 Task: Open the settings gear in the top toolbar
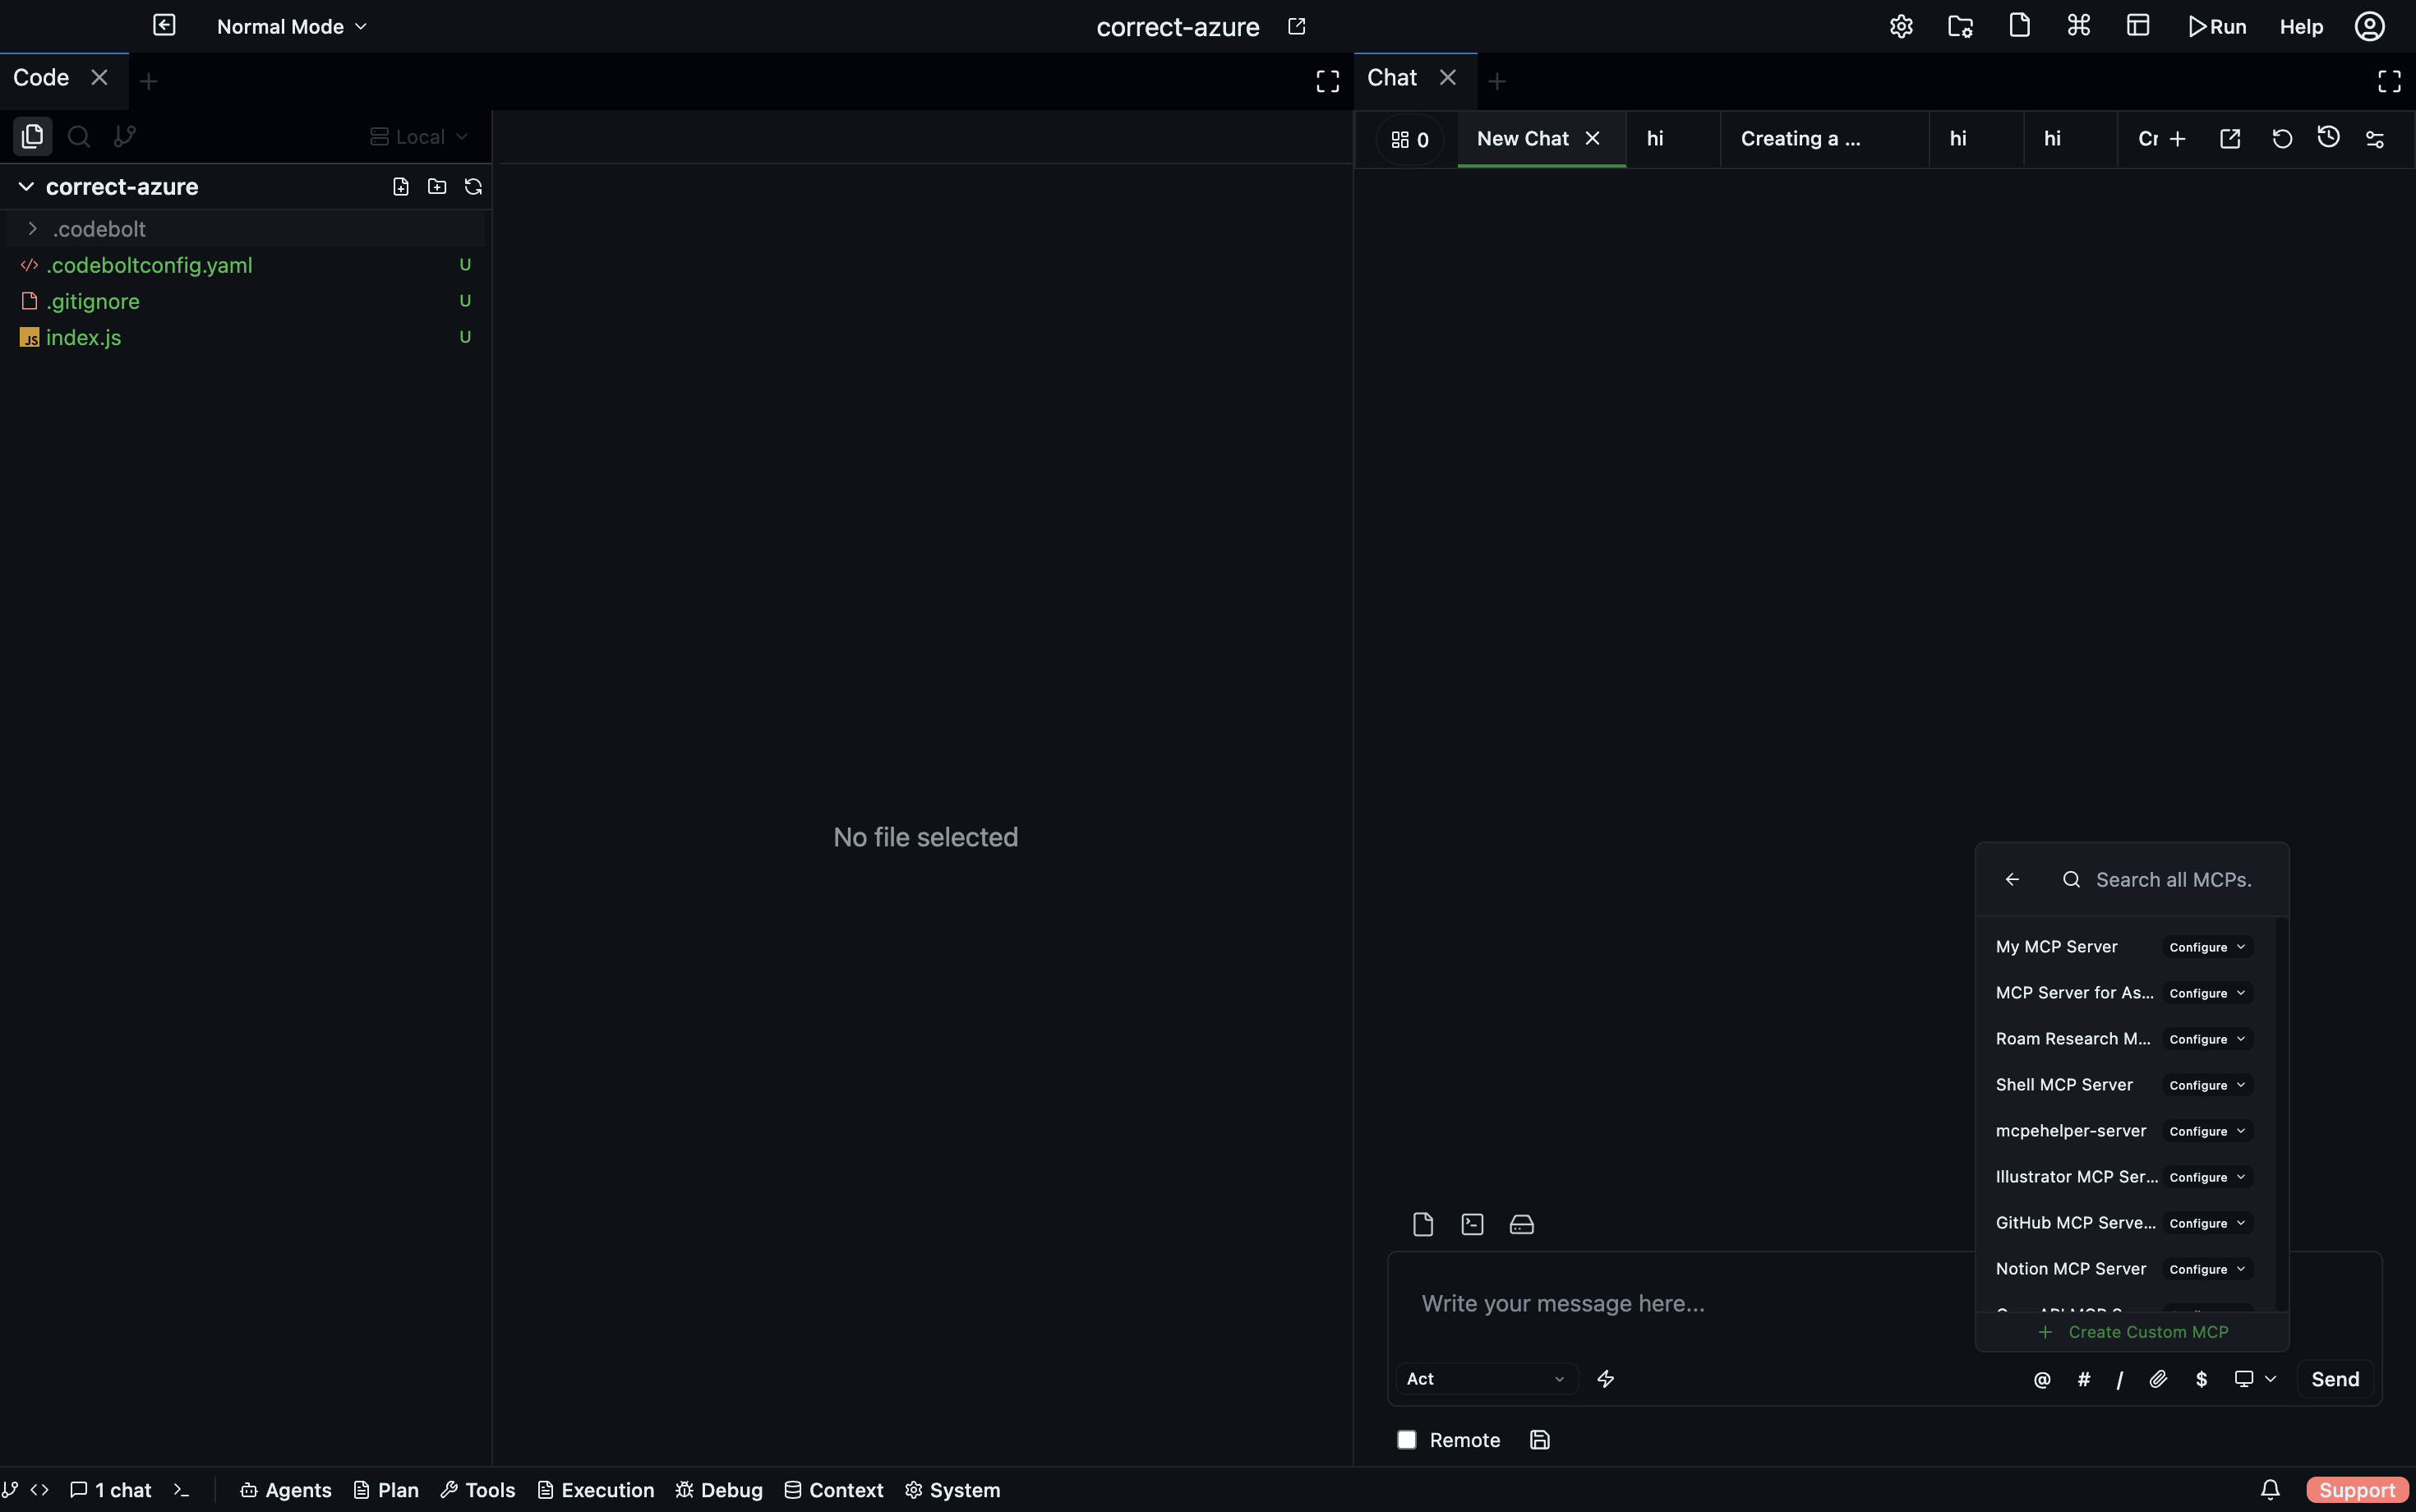point(1899,25)
